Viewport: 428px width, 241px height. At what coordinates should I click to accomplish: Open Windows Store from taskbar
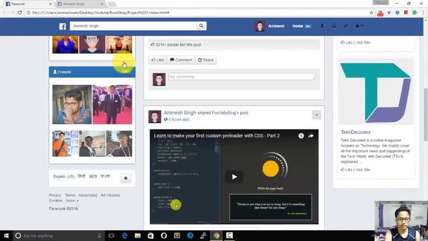click(150, 236)
